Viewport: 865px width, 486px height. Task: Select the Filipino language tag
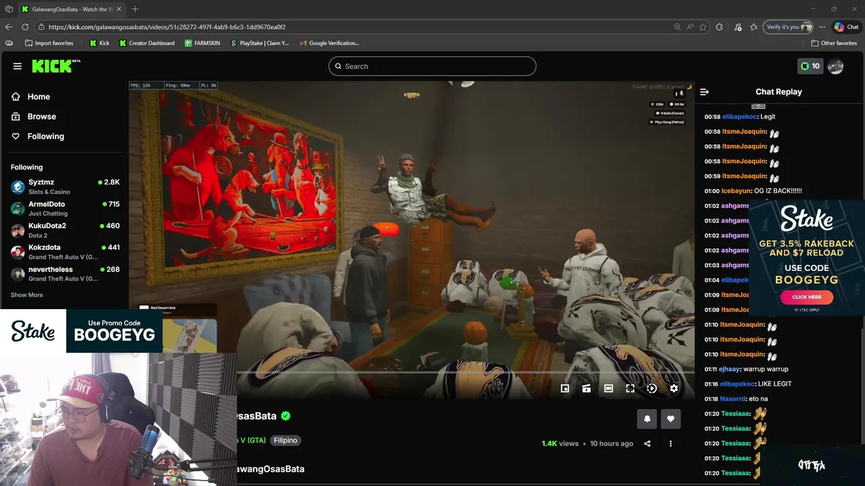285,440
